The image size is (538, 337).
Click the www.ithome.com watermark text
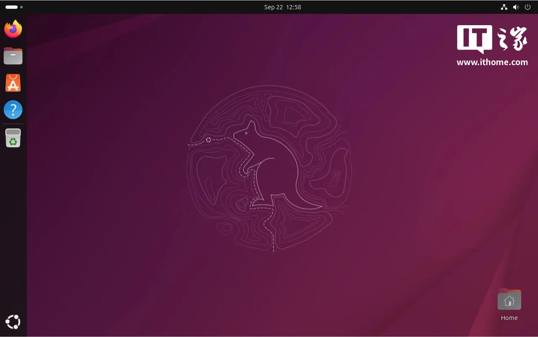[x=492, y=62]
